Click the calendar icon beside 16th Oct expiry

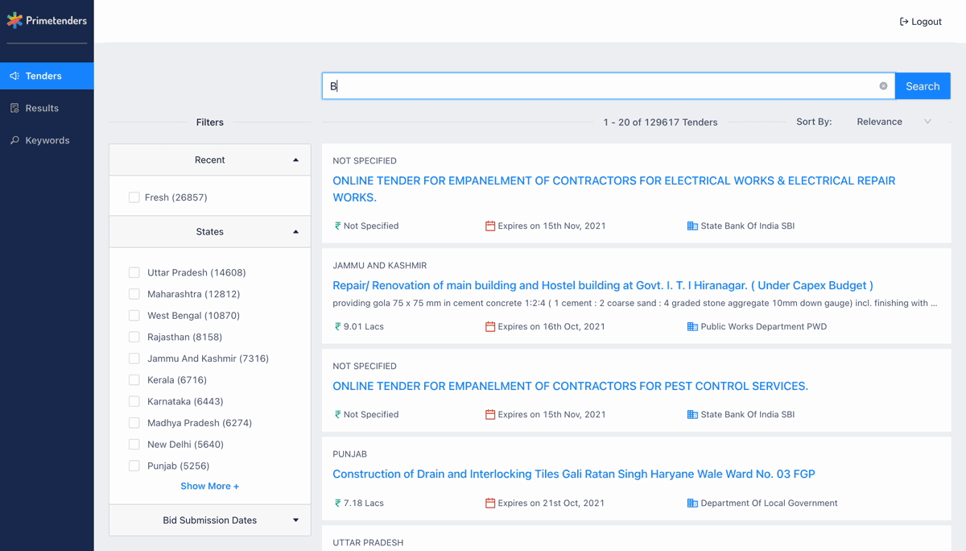pyautogui.click(x=489, y=327)
